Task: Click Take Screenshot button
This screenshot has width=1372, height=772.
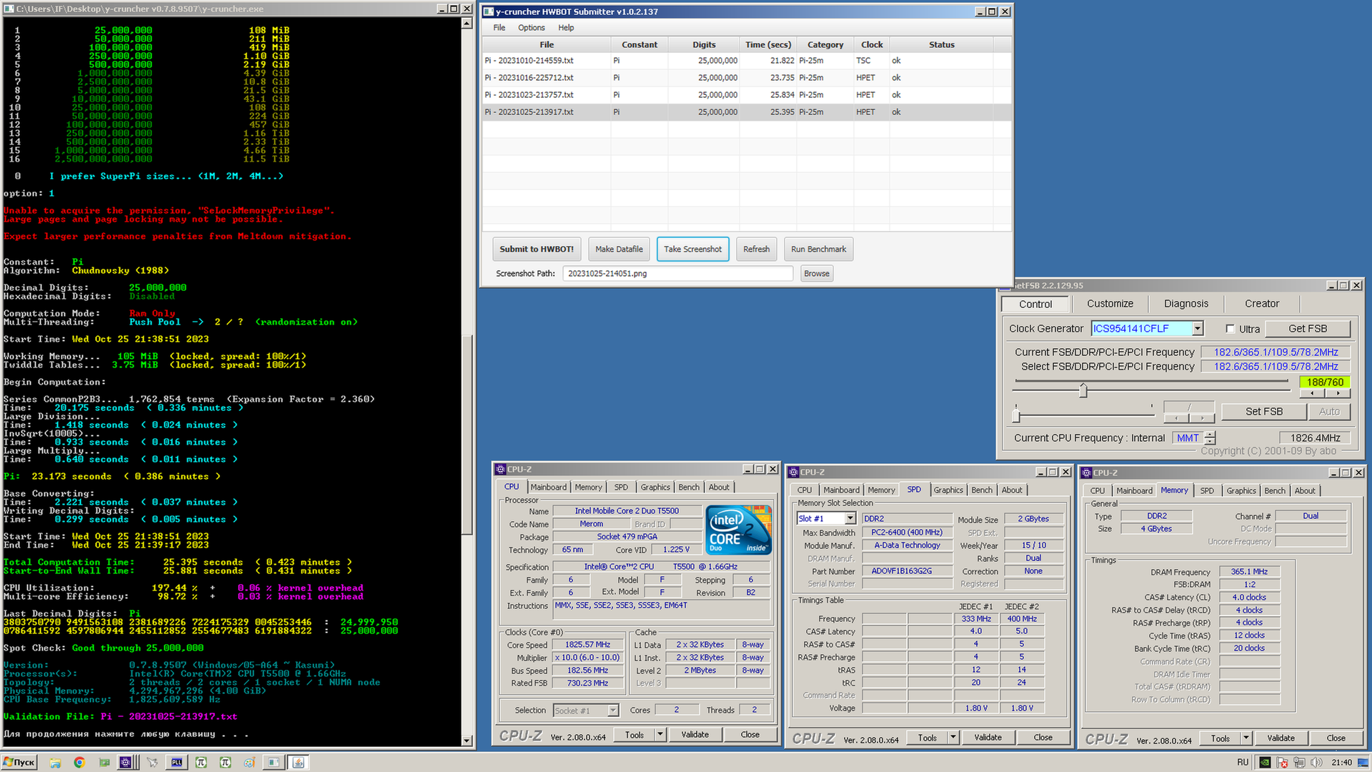Action: click(x=692, y=249)
